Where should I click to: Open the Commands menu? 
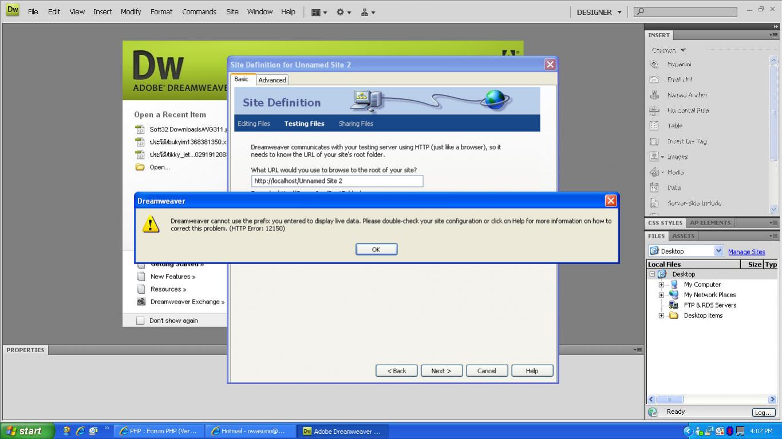pyautogui.click(x=199, y=11)
